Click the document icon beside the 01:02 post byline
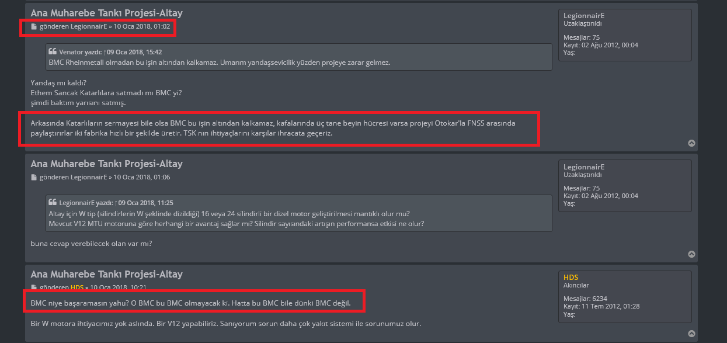 pyautogui.click(x=34, y=27)
